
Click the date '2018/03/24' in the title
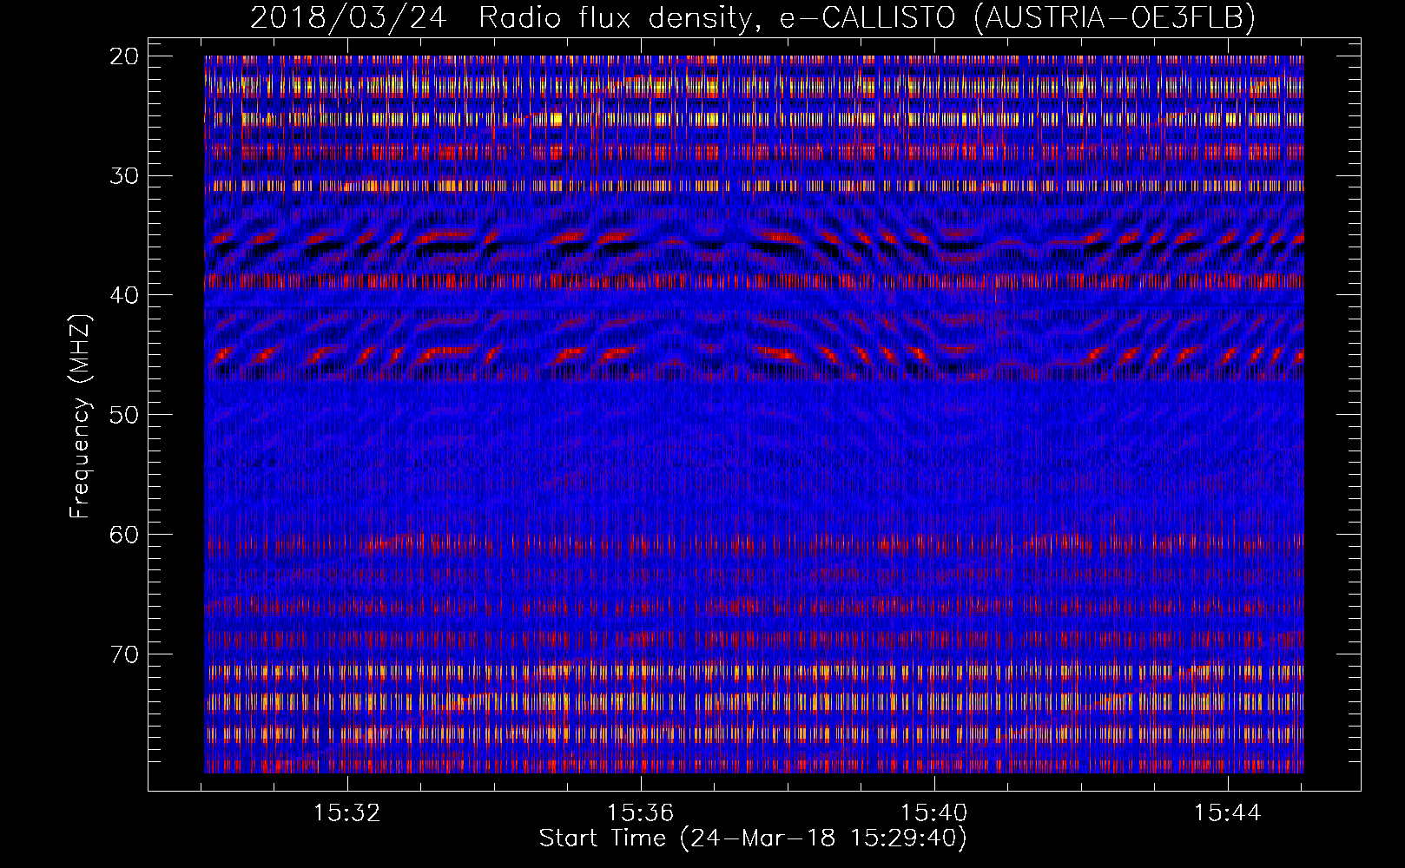pyautogui.click(x=348, y=17)
